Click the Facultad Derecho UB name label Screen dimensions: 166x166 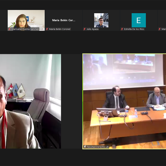pos(98,147)
